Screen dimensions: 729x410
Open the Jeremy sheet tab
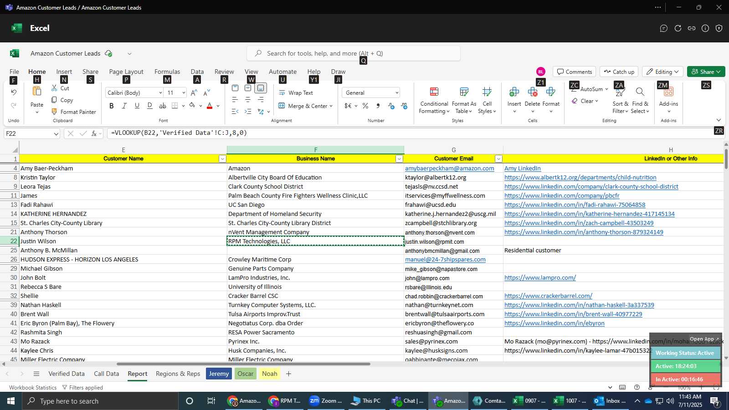click(x=219, y=374)
